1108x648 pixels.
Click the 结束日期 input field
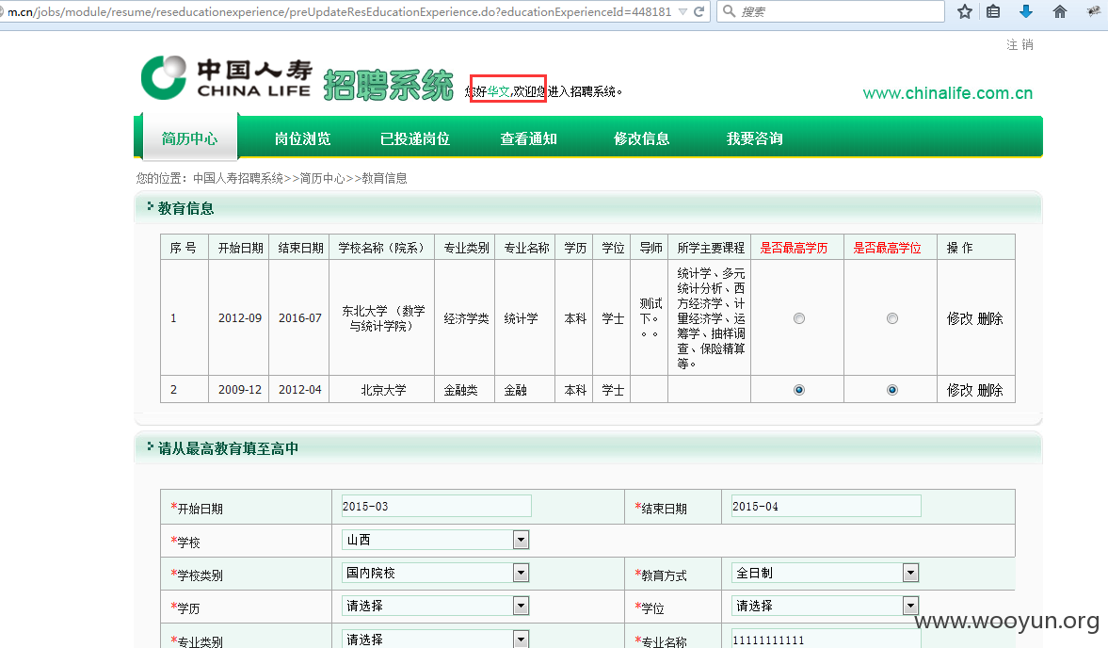pos(826,506)
